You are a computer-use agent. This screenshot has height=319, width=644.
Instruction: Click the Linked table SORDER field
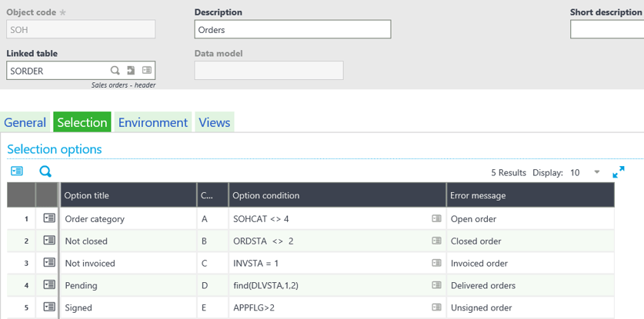[58, 71]
